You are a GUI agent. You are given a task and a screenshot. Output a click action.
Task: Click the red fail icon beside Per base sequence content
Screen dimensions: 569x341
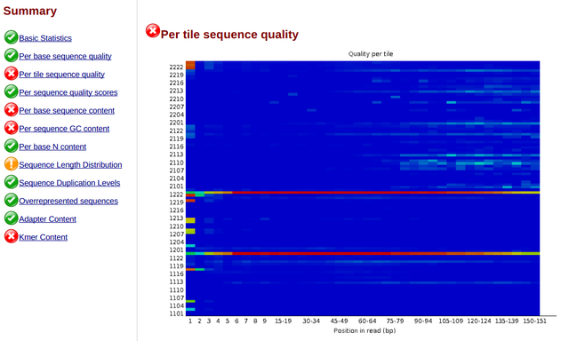click(x=12, y=110)
